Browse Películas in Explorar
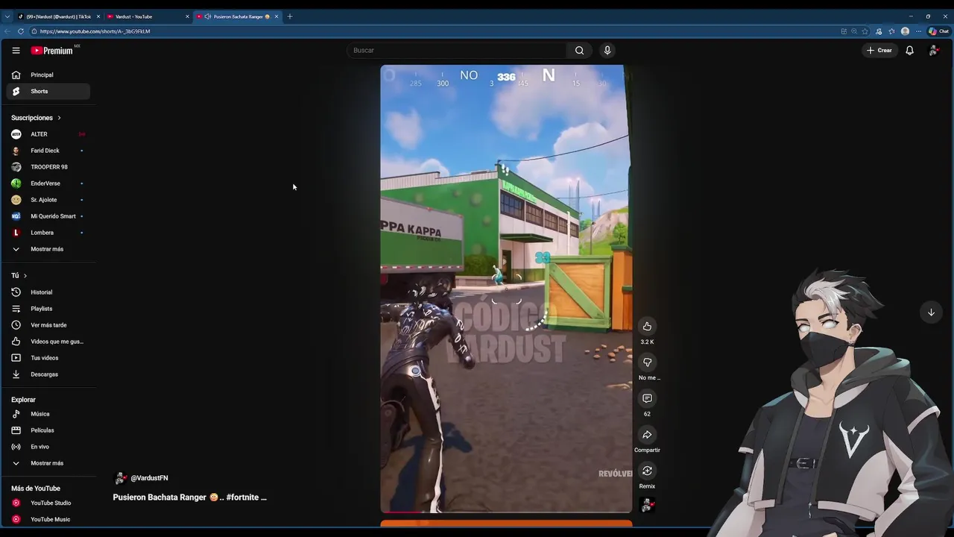954x537 pixels. [48, 430]
